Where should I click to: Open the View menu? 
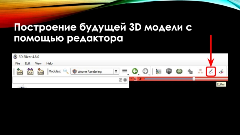[38, 63]
